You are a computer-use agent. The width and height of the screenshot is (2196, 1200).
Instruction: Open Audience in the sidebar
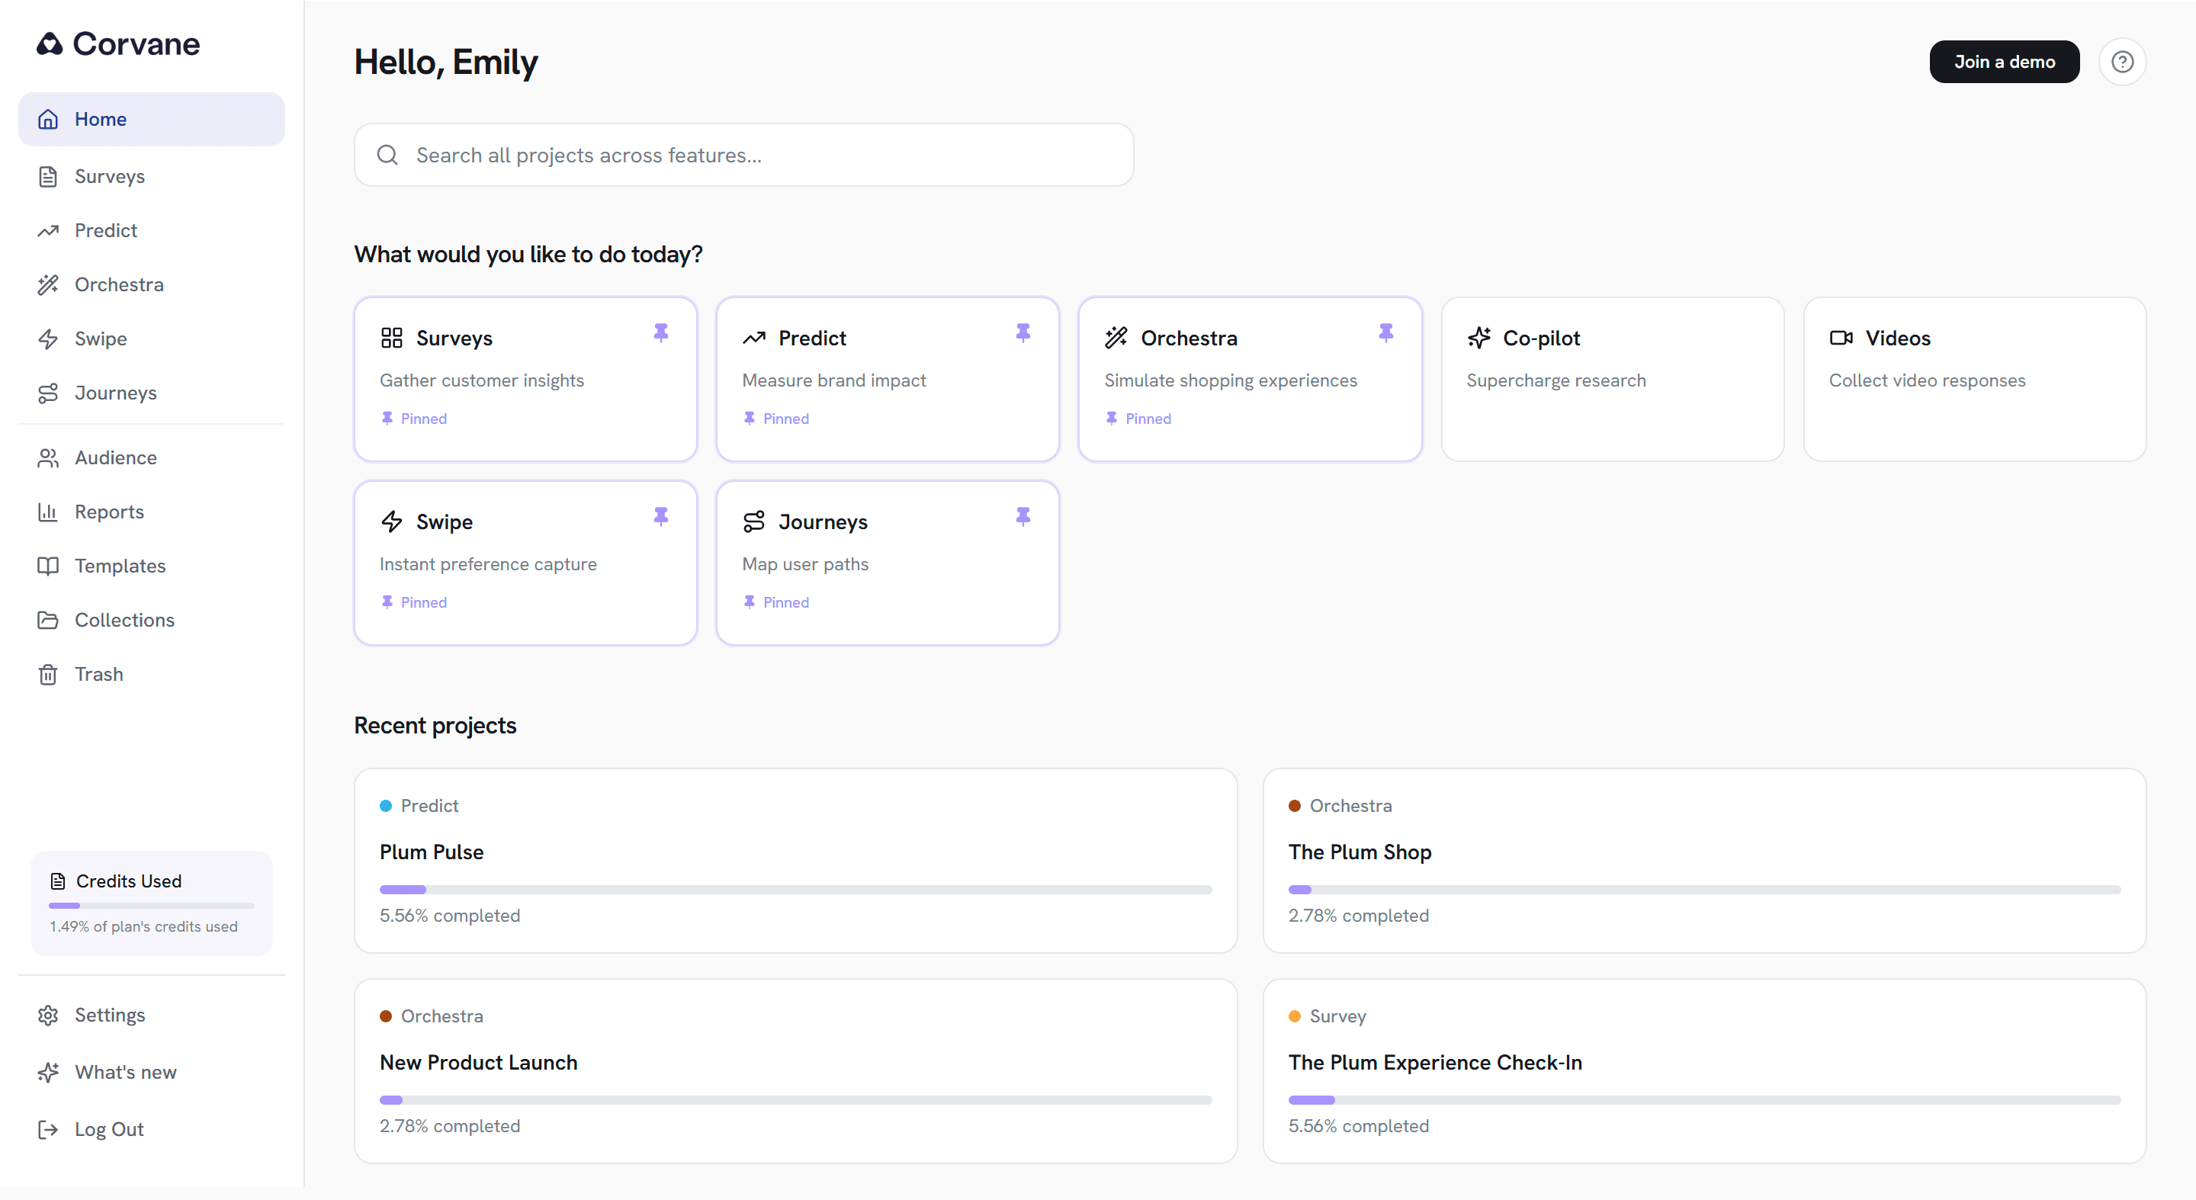[x=115, y=457]
